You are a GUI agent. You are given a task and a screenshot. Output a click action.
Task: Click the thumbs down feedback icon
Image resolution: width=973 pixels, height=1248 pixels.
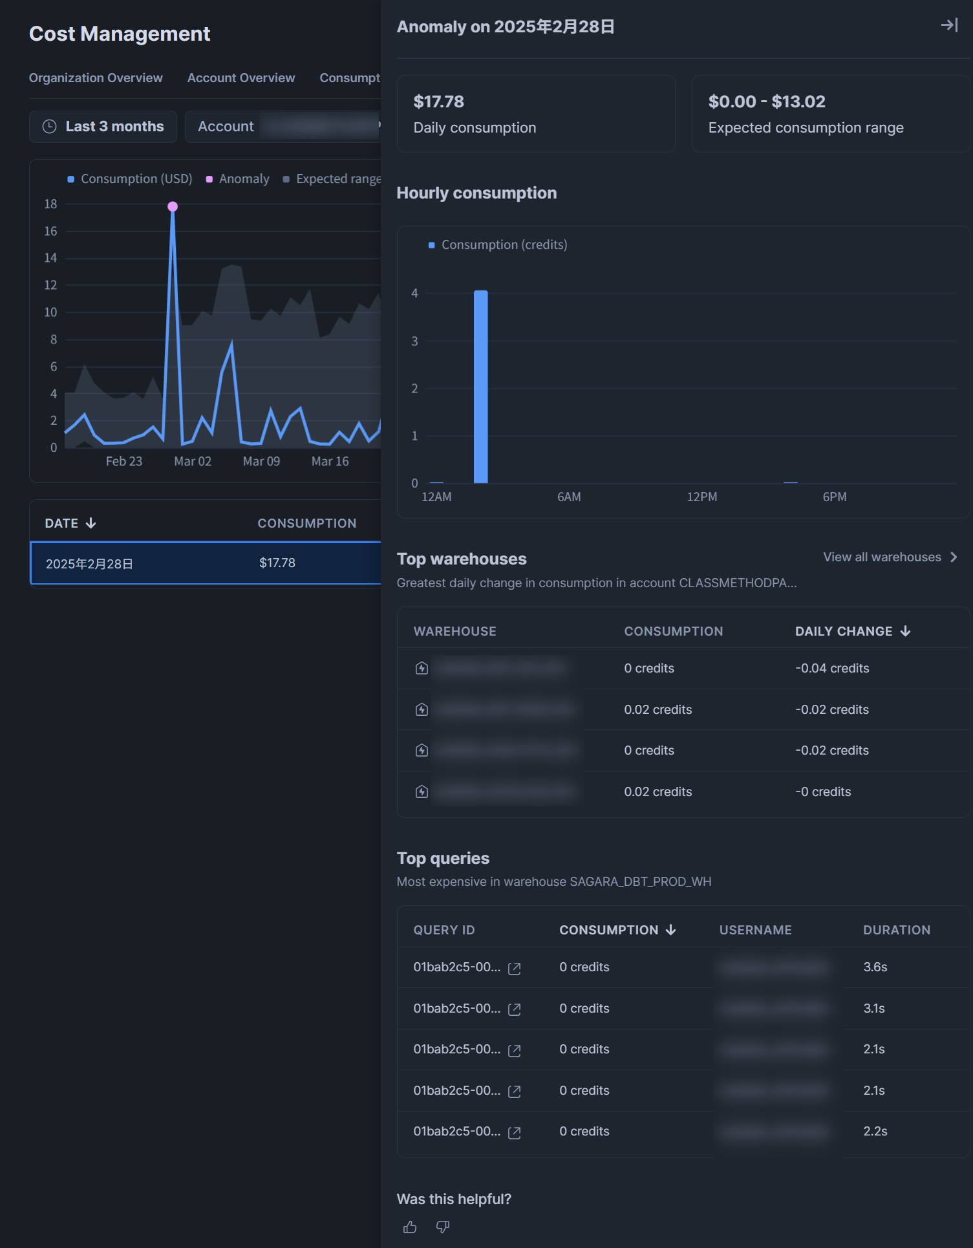pyautogui.click(x=443, y=1227)
